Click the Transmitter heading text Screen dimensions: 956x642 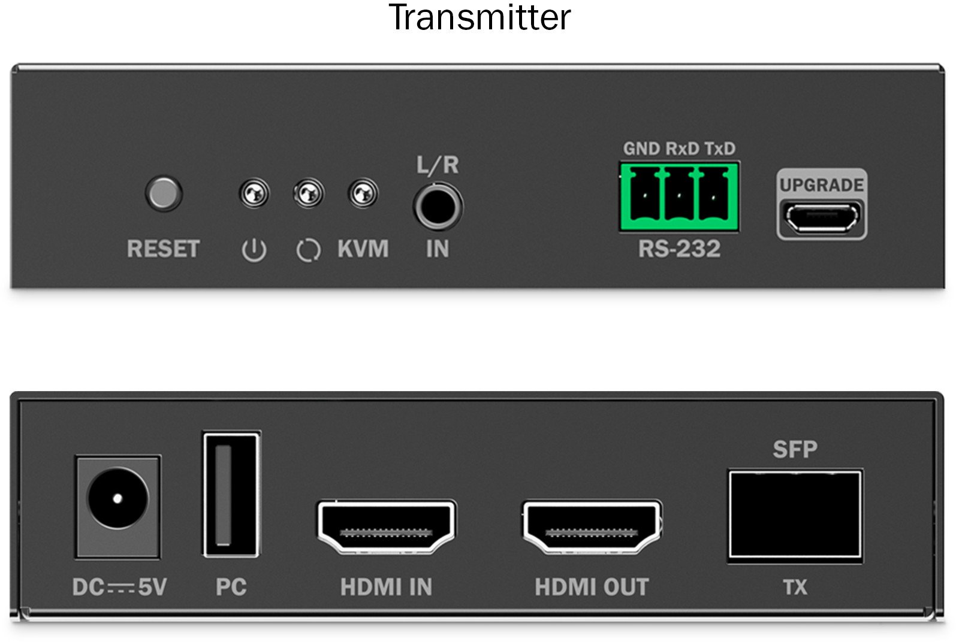(x=479, y=17)
